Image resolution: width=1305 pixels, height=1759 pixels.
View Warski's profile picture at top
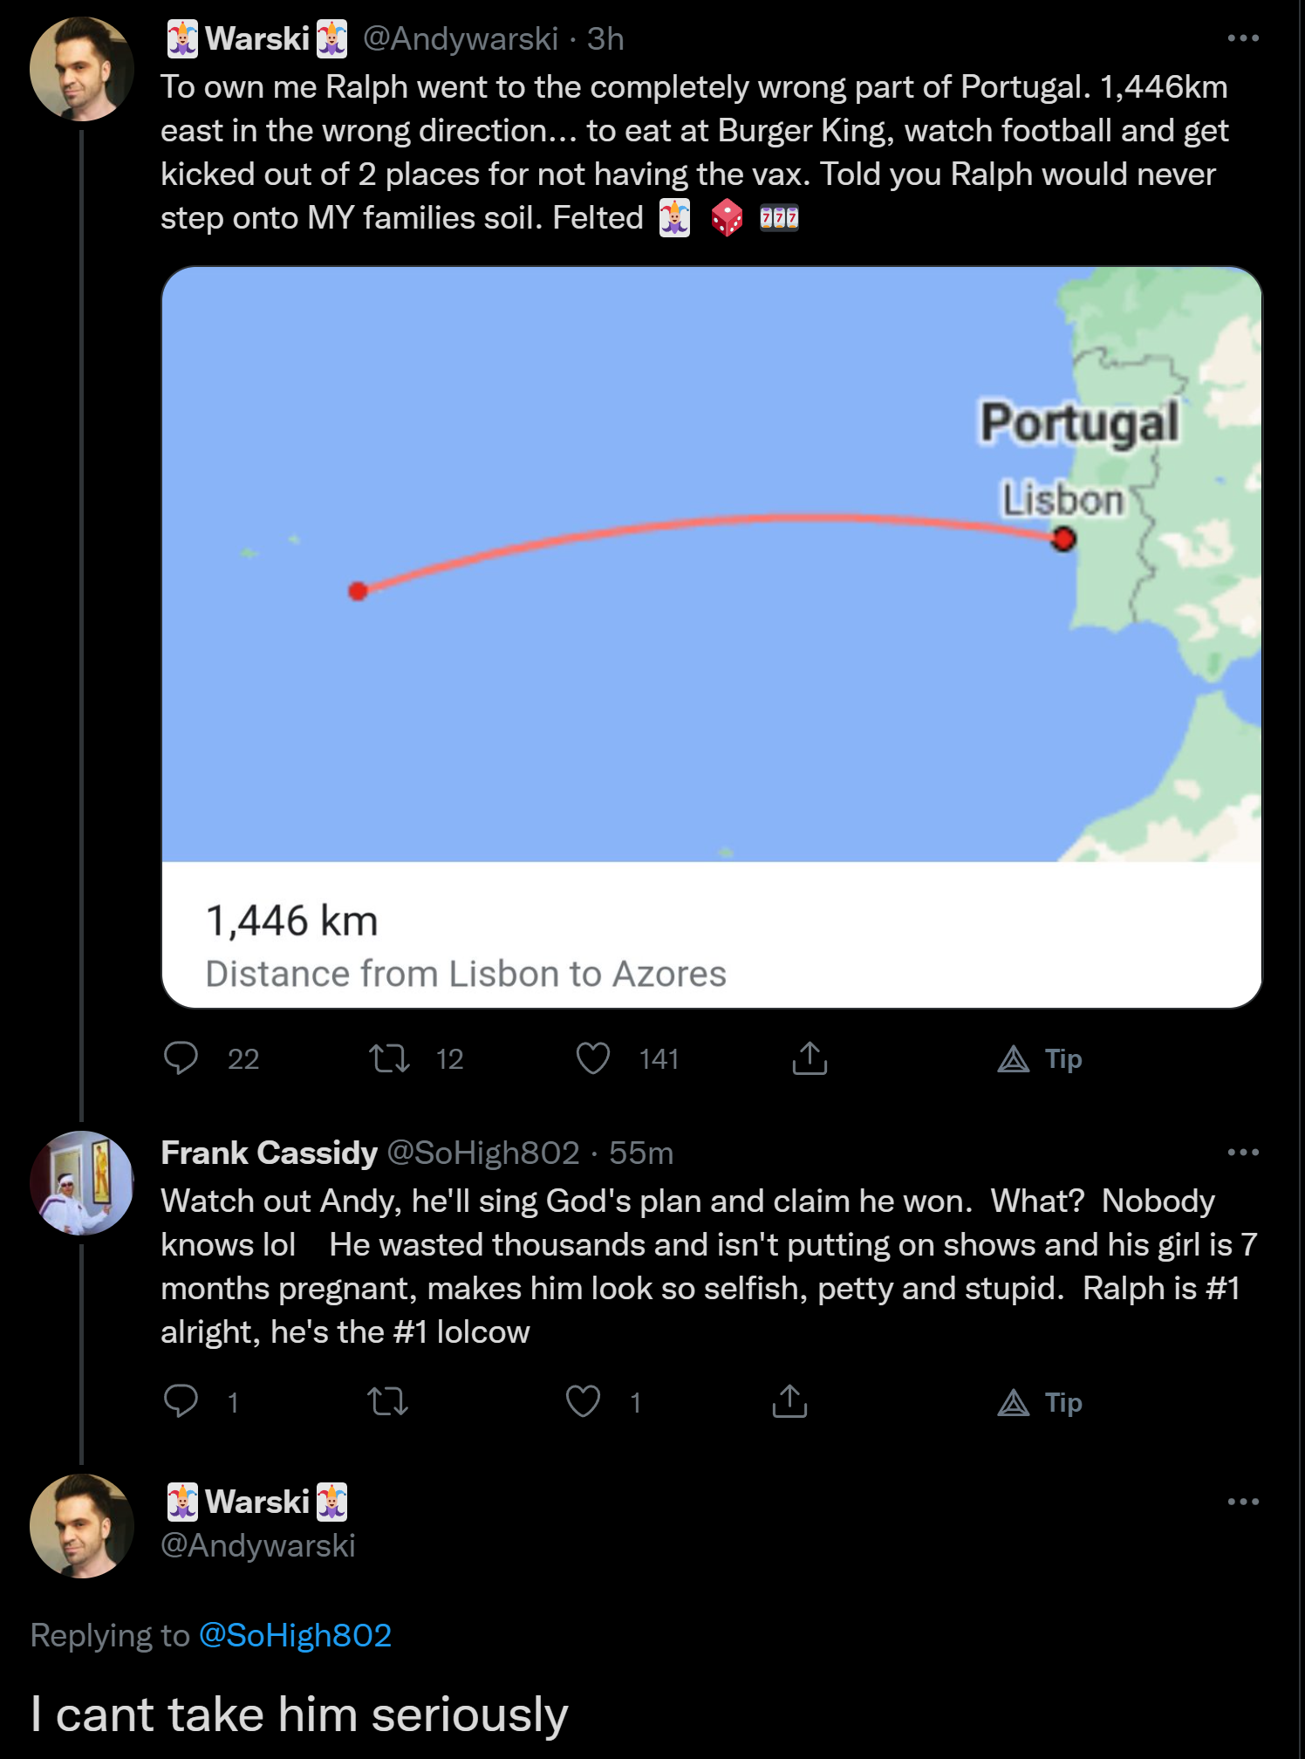(82, 69)
